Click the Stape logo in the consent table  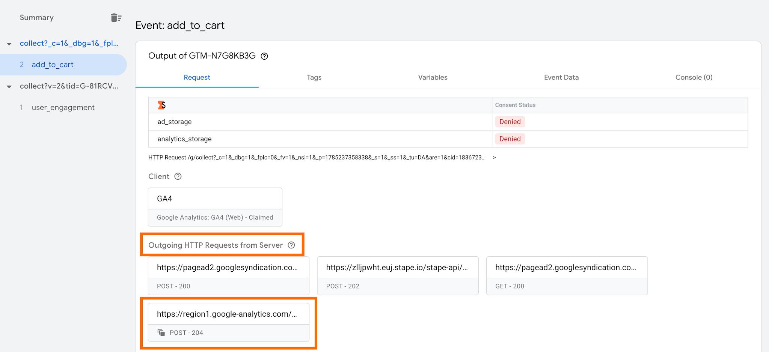click(161, 105)
